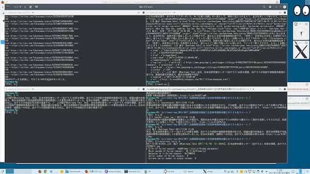Close the small red-text window at right edge
This screenshot has height=174, width=310.
[x=307, y=85]
